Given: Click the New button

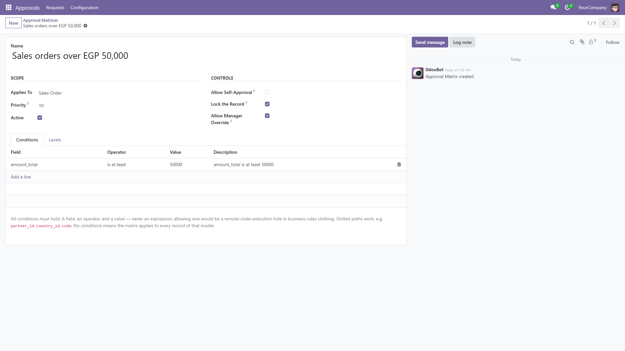Looking at the screenshot, I should pos(13,23).
